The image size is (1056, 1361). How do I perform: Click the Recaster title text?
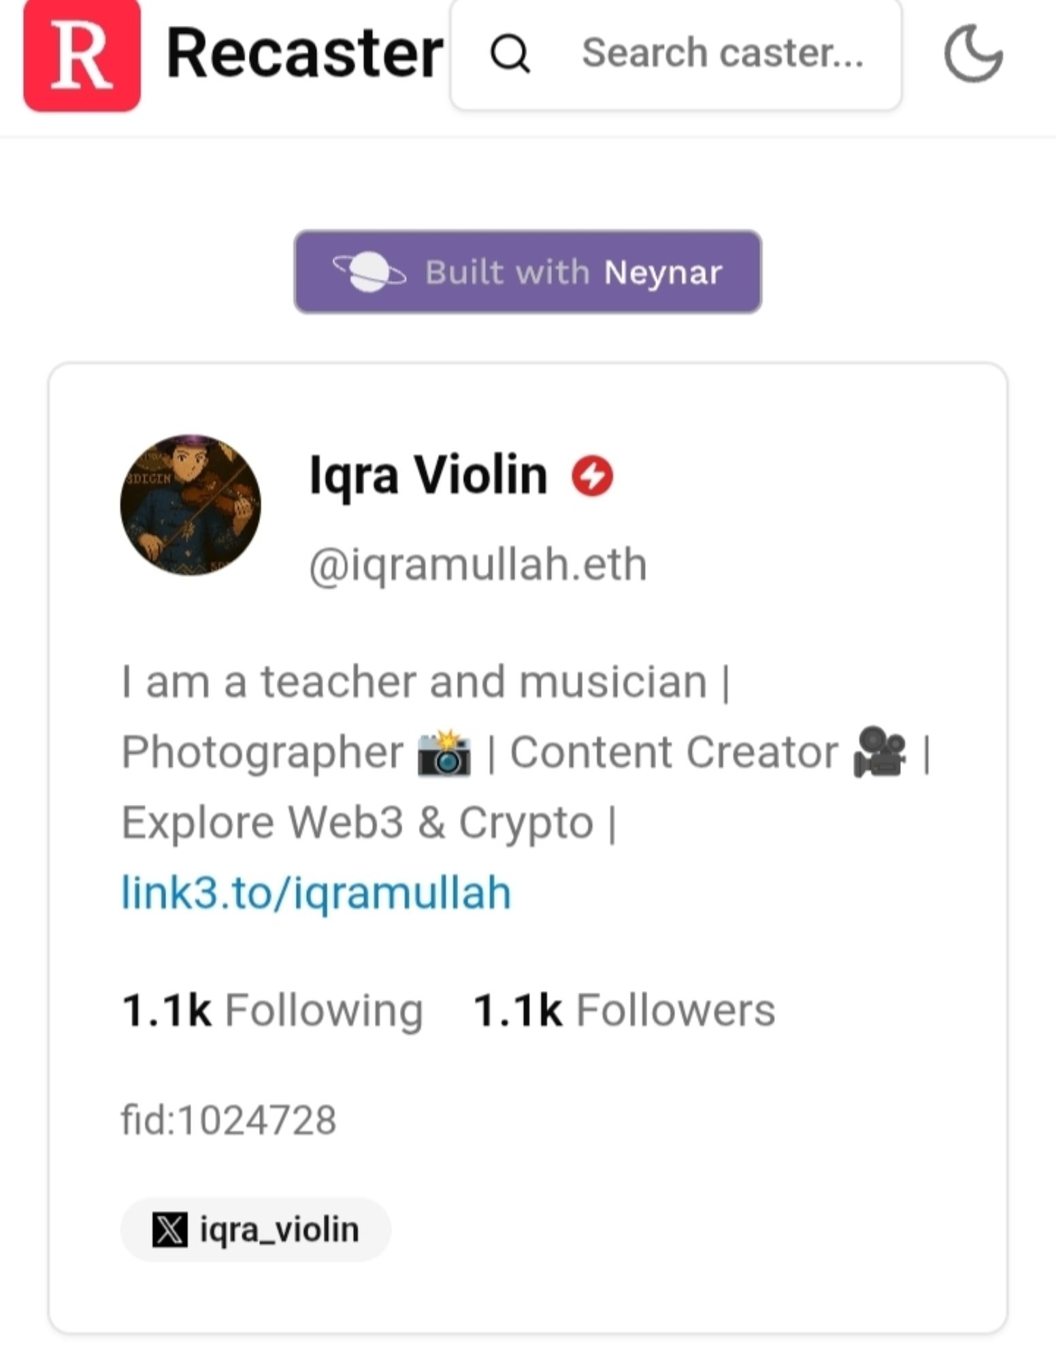[304, 54]
